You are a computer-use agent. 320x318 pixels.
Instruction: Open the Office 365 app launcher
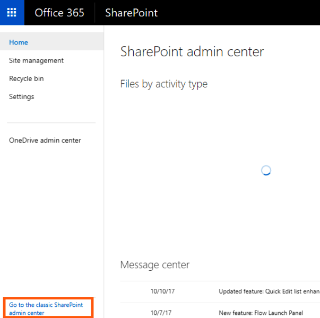(x=12, y=13)
